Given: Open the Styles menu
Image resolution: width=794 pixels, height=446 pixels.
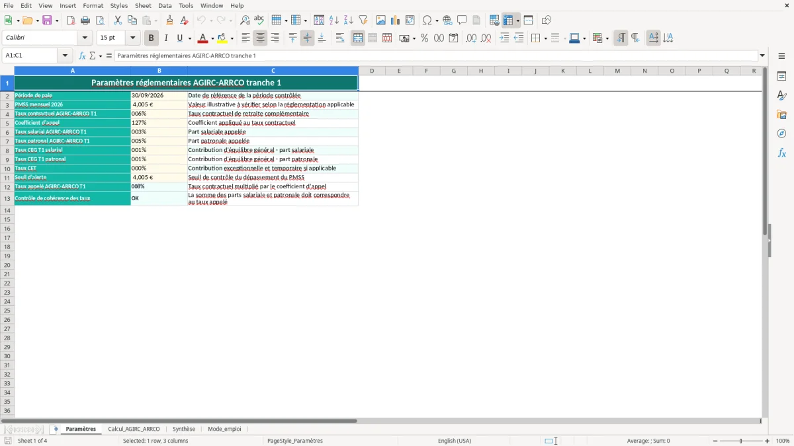Looking at the screenshot, I should pos(119,5).
